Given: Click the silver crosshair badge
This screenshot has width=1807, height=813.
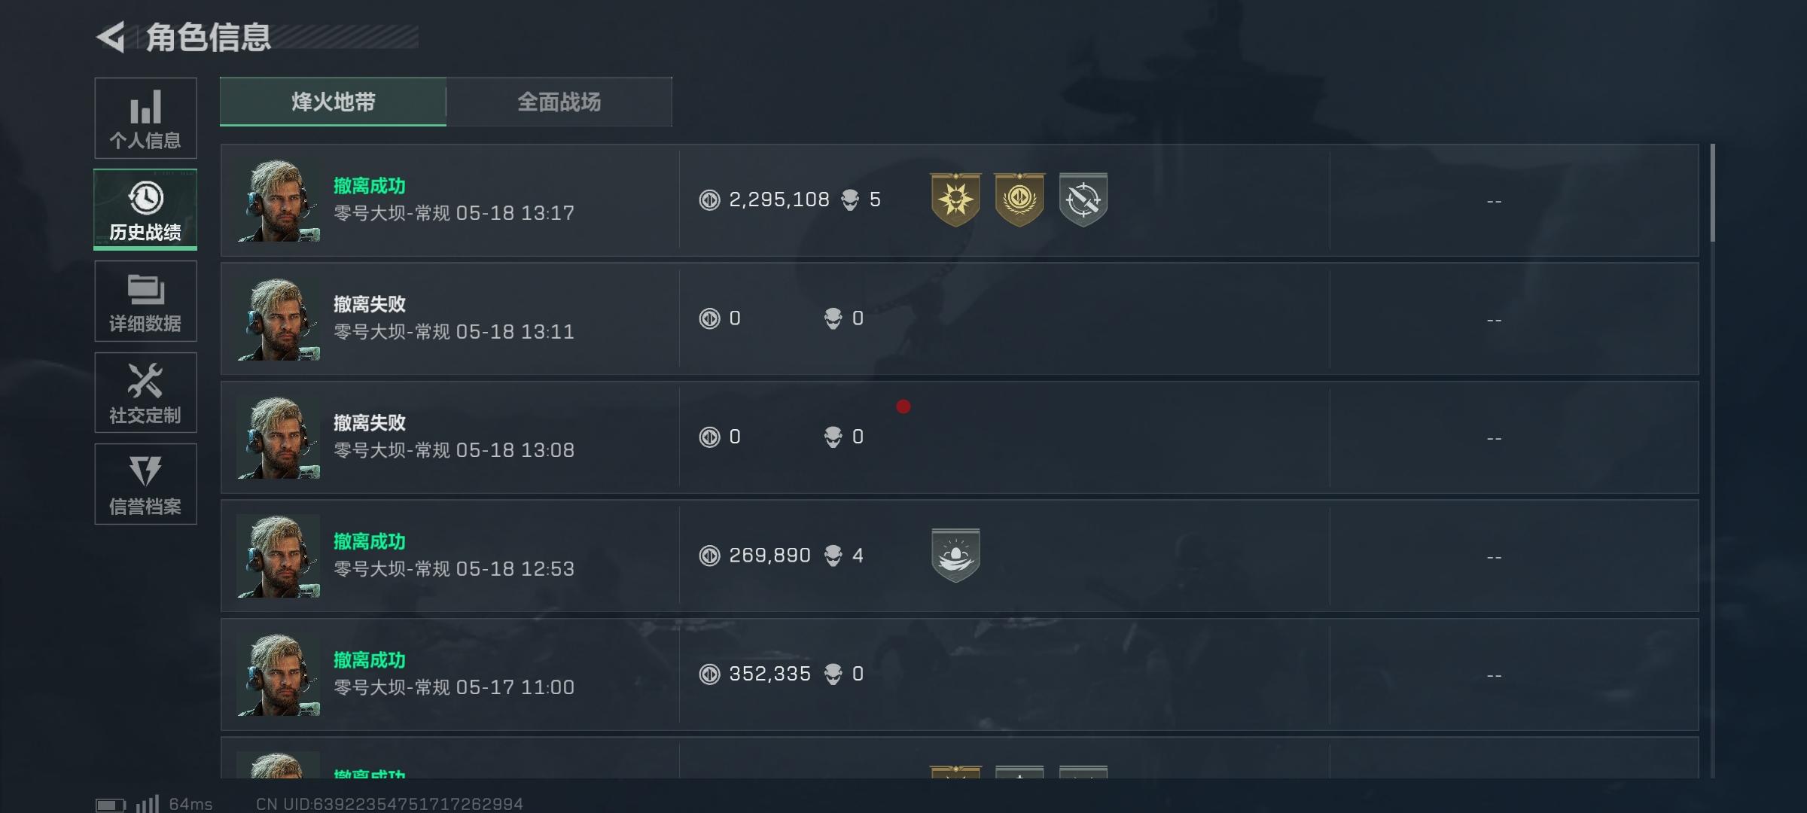Looking at the screenshot, I should (x=1083, y=199).
